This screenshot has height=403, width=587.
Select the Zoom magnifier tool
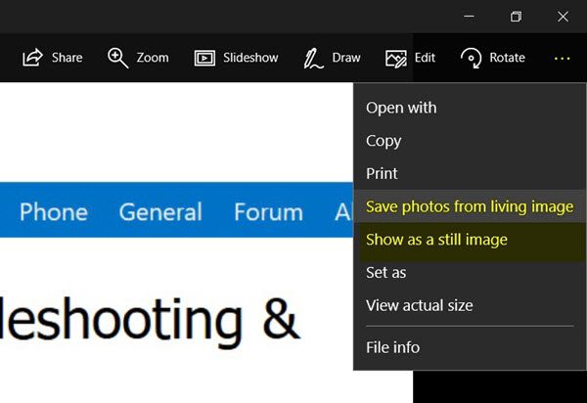[x=118, y=58]
